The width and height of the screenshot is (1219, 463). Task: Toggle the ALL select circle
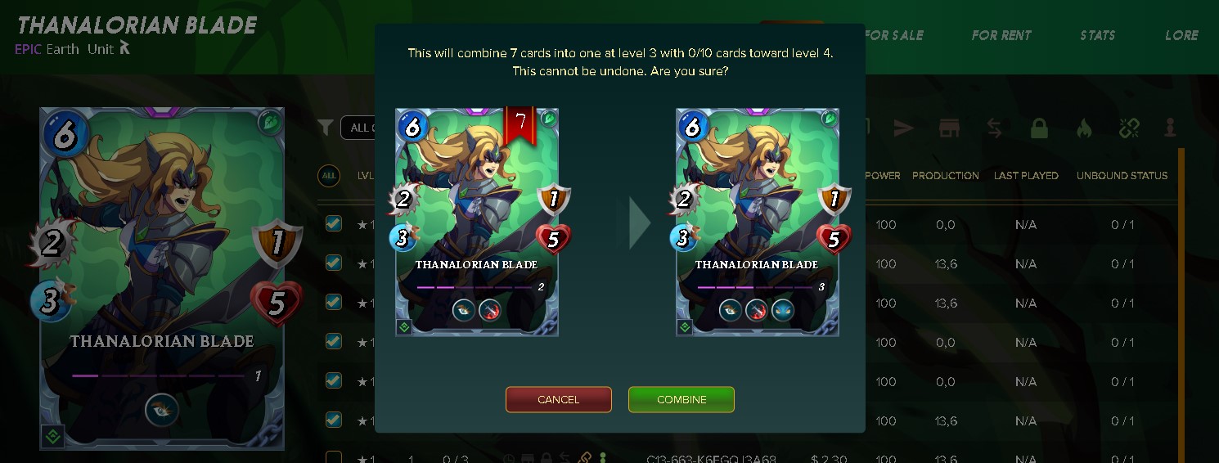coord(329,176)
